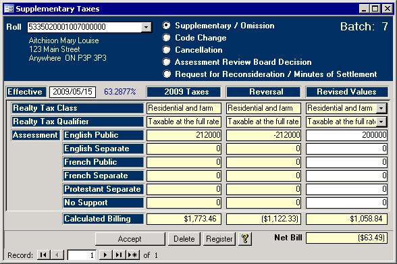Click 2009 Taxes Realty Tax Qualifier value
397x264 pixels.
(184, 122)
